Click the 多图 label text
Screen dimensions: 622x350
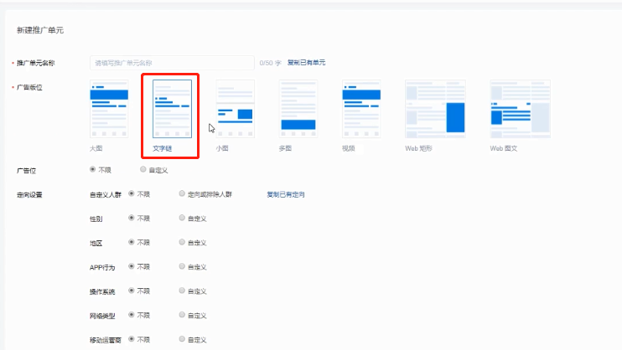[x=285, y=148]
